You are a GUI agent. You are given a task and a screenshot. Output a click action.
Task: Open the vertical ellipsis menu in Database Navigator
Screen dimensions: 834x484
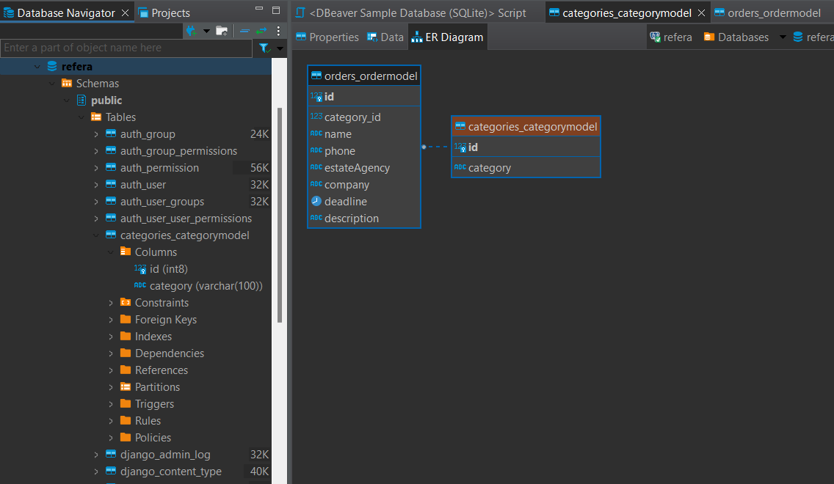click(278, 31)
